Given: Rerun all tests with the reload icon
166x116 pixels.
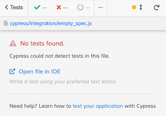Looking at the screenshot, I should pyautogui.click(x=156, y=7).
